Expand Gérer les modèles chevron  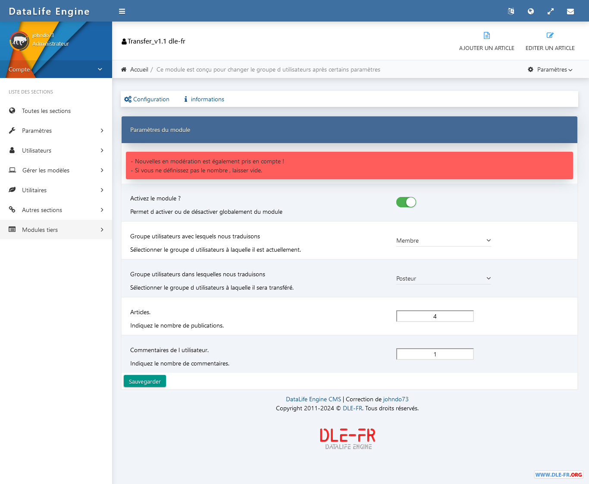point(102,170)
